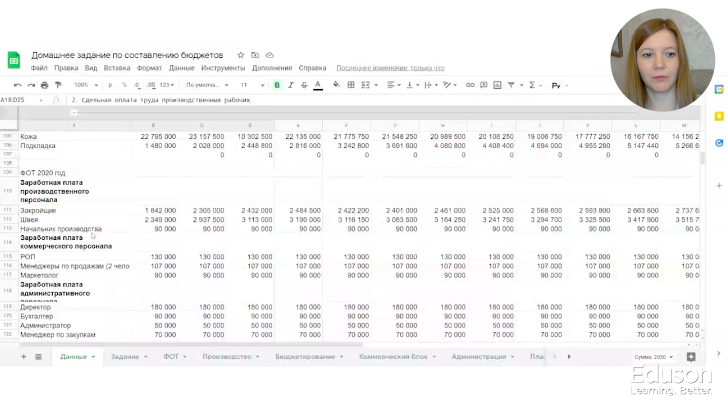Insert a chart
The width and height of the screenshot is (728, 404).
497,85
